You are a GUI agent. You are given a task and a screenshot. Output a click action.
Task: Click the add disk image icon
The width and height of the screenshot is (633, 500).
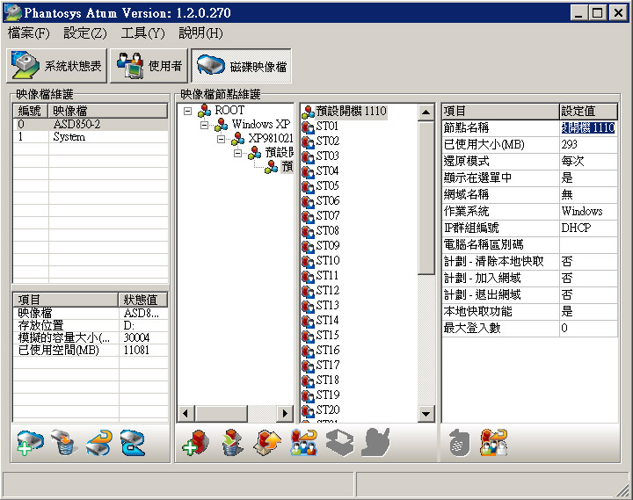pos(30,443)
